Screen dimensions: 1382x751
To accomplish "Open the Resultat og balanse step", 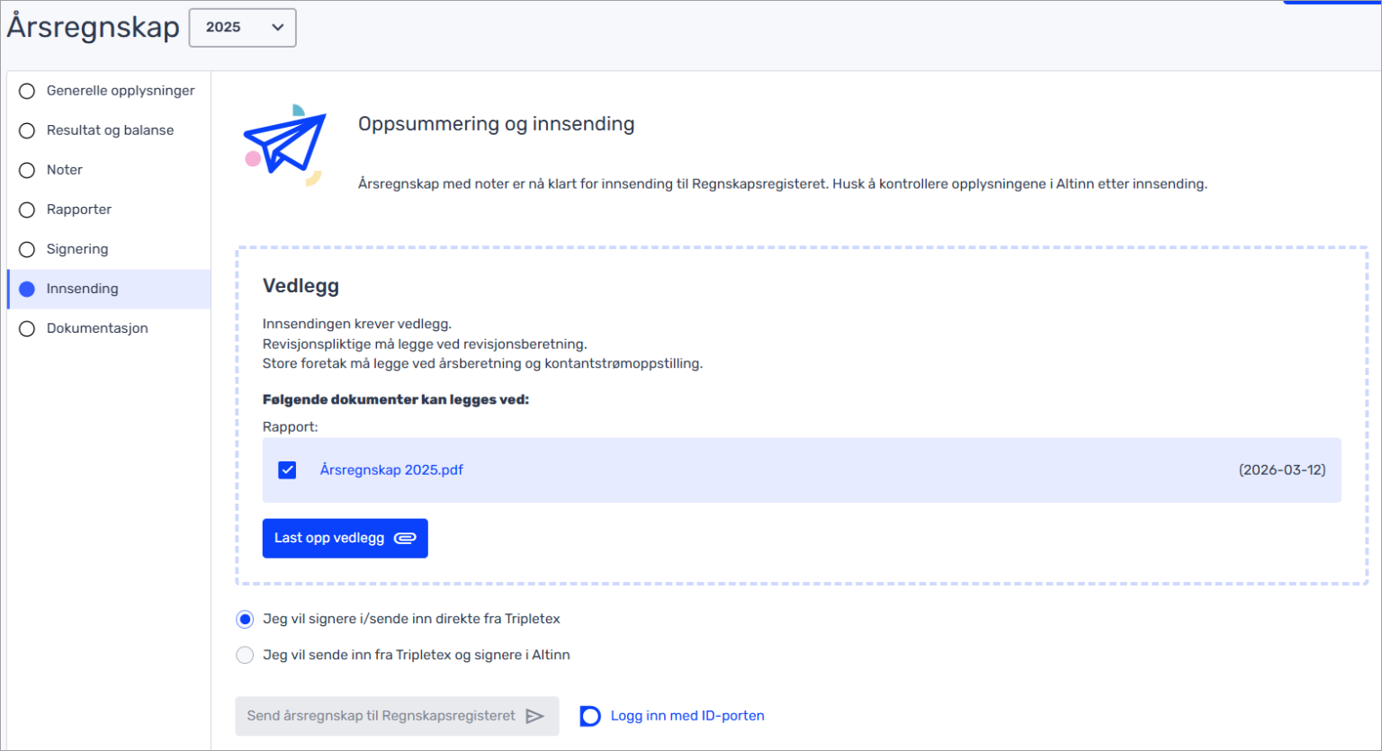I will click(x=110, y=130).
